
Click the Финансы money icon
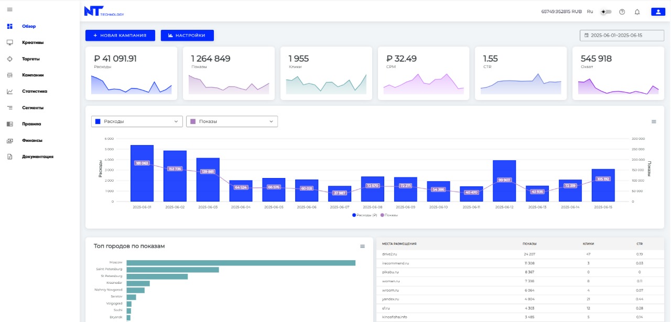[9, 141]
